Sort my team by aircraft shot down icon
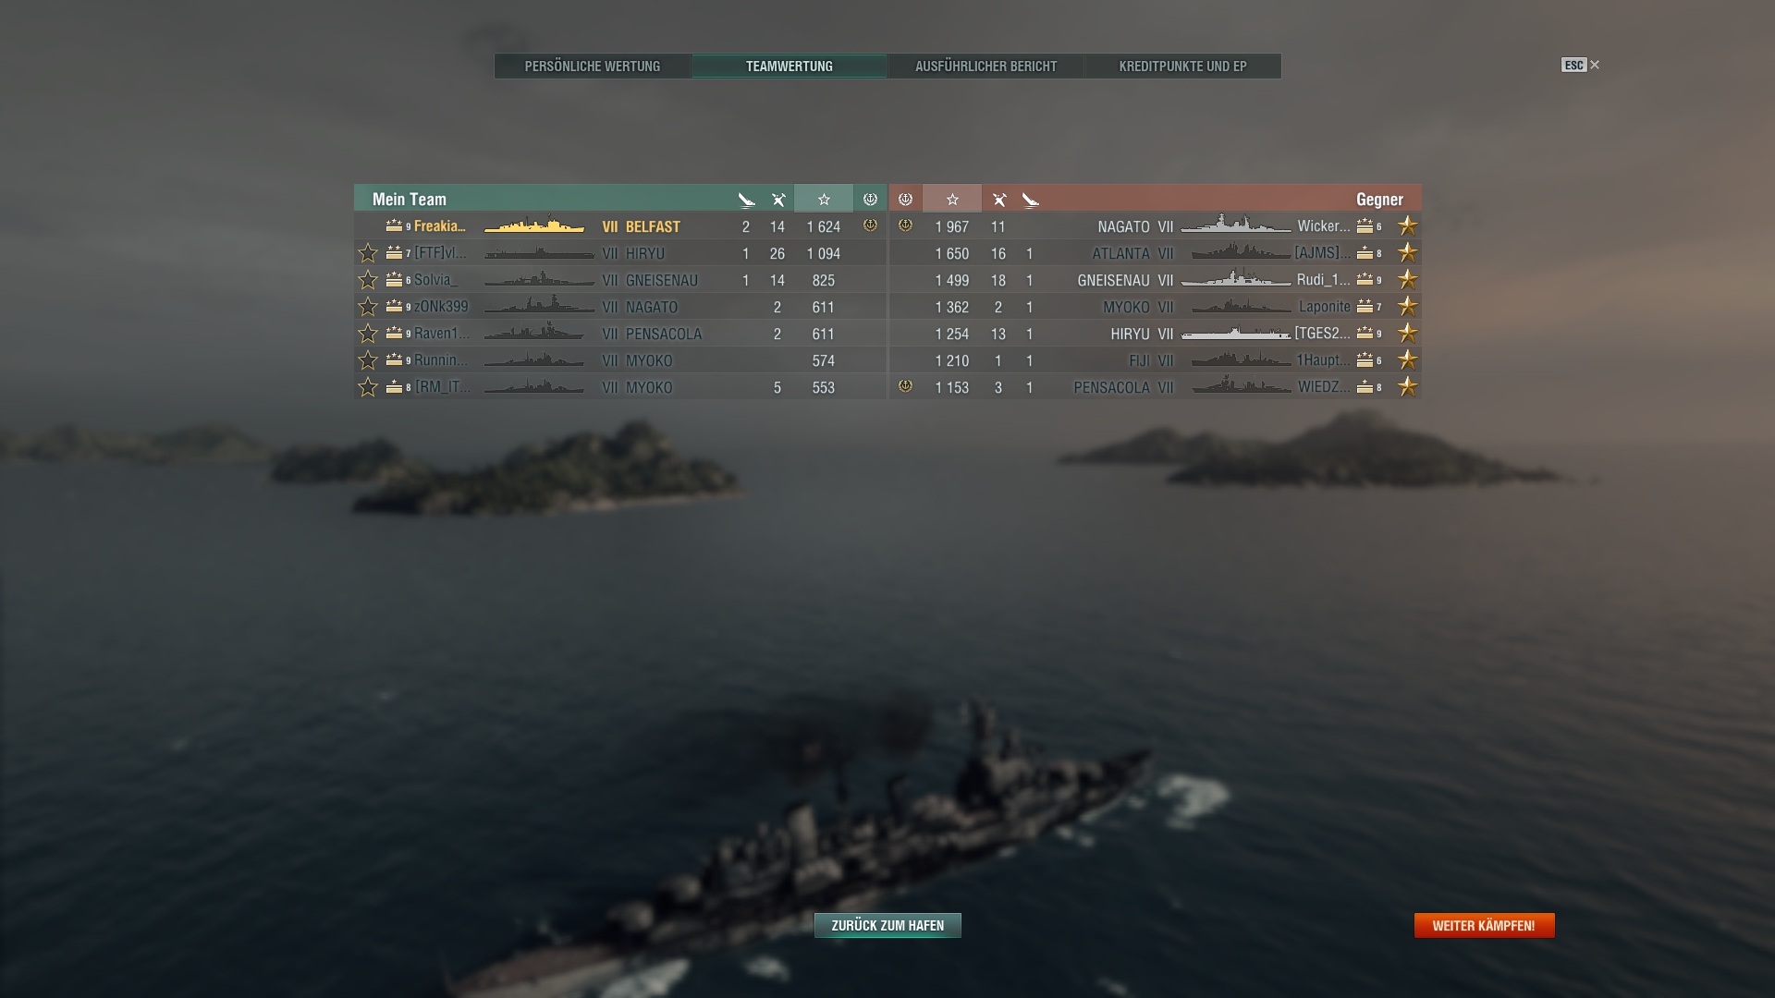The height and width of the screenshot is (998, 1775). coord(746,200)
